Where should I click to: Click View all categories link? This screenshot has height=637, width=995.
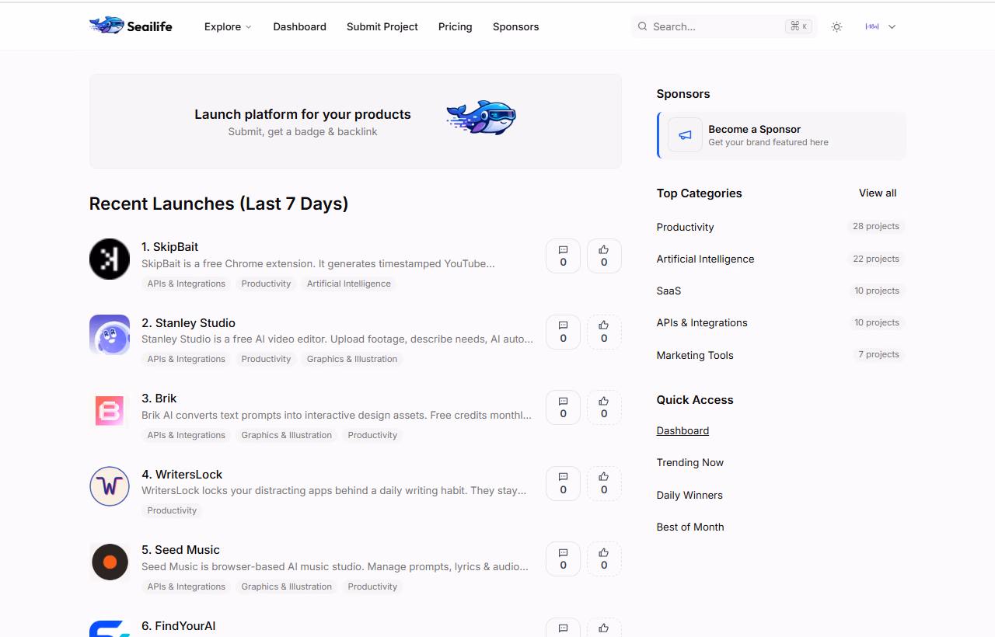(x=878, y=193)
